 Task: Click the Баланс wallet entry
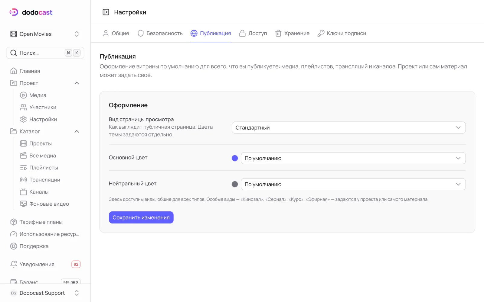pyautogui.click(x=45, y=281)
